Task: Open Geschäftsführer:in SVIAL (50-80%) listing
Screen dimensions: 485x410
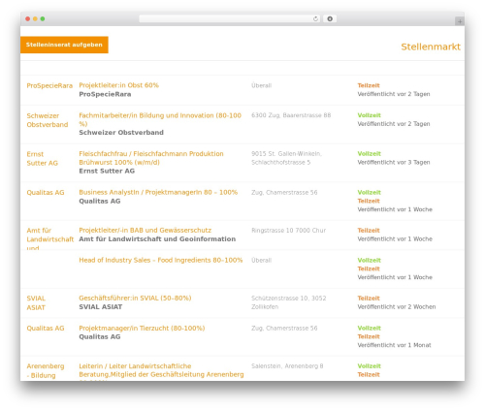Action: 135,299
